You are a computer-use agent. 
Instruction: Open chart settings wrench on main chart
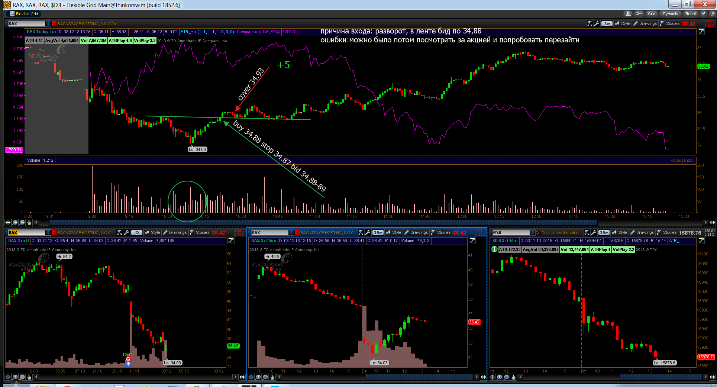tap(597, 23)
